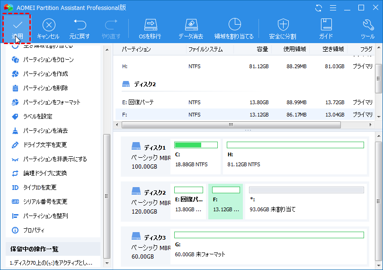Click left arrow of table horizontal scrollbar
383x270 pixels.
(117, 125)
